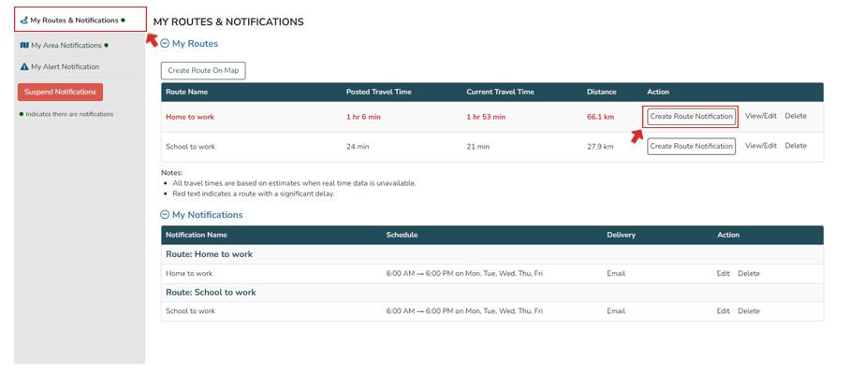The width and height of the screenshot is (849, 373).
Task: View/Edit the Home to work route
Action: 761,116
